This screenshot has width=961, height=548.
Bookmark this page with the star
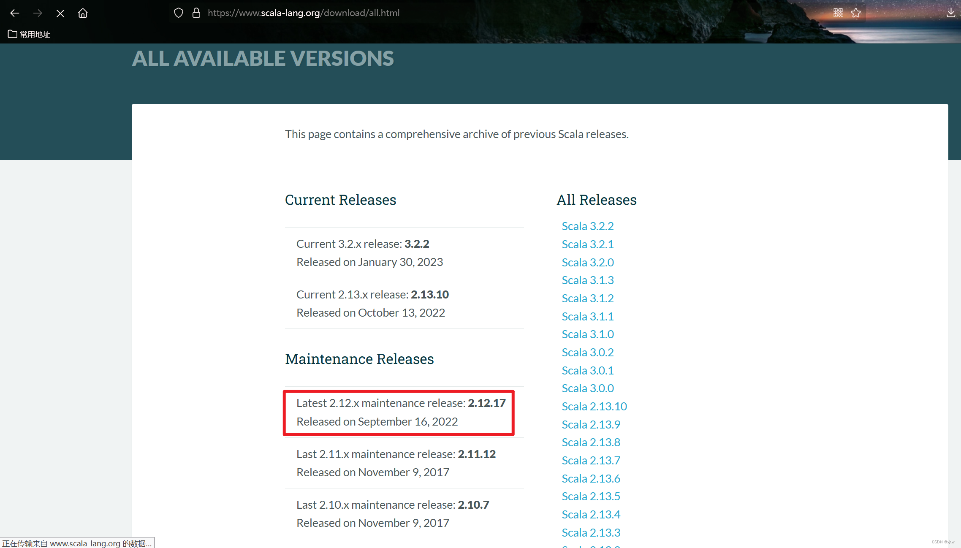856,13
